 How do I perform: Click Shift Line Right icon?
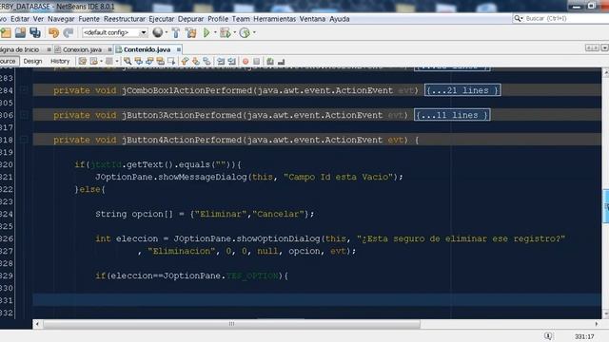(232, 61)
